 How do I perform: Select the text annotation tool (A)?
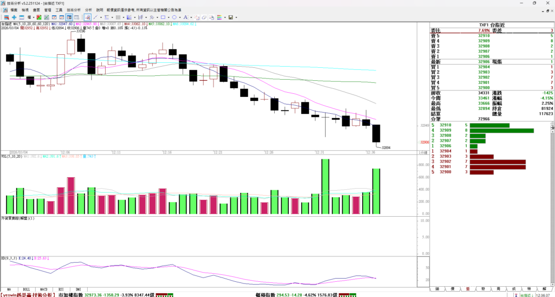[x=185, y=17]
